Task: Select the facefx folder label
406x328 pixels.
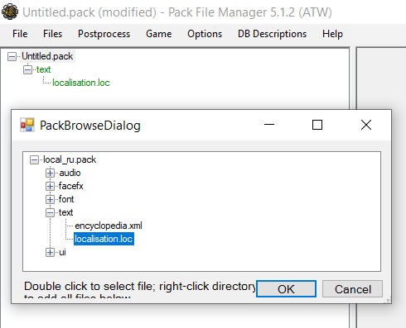Action: pos(71,186)
